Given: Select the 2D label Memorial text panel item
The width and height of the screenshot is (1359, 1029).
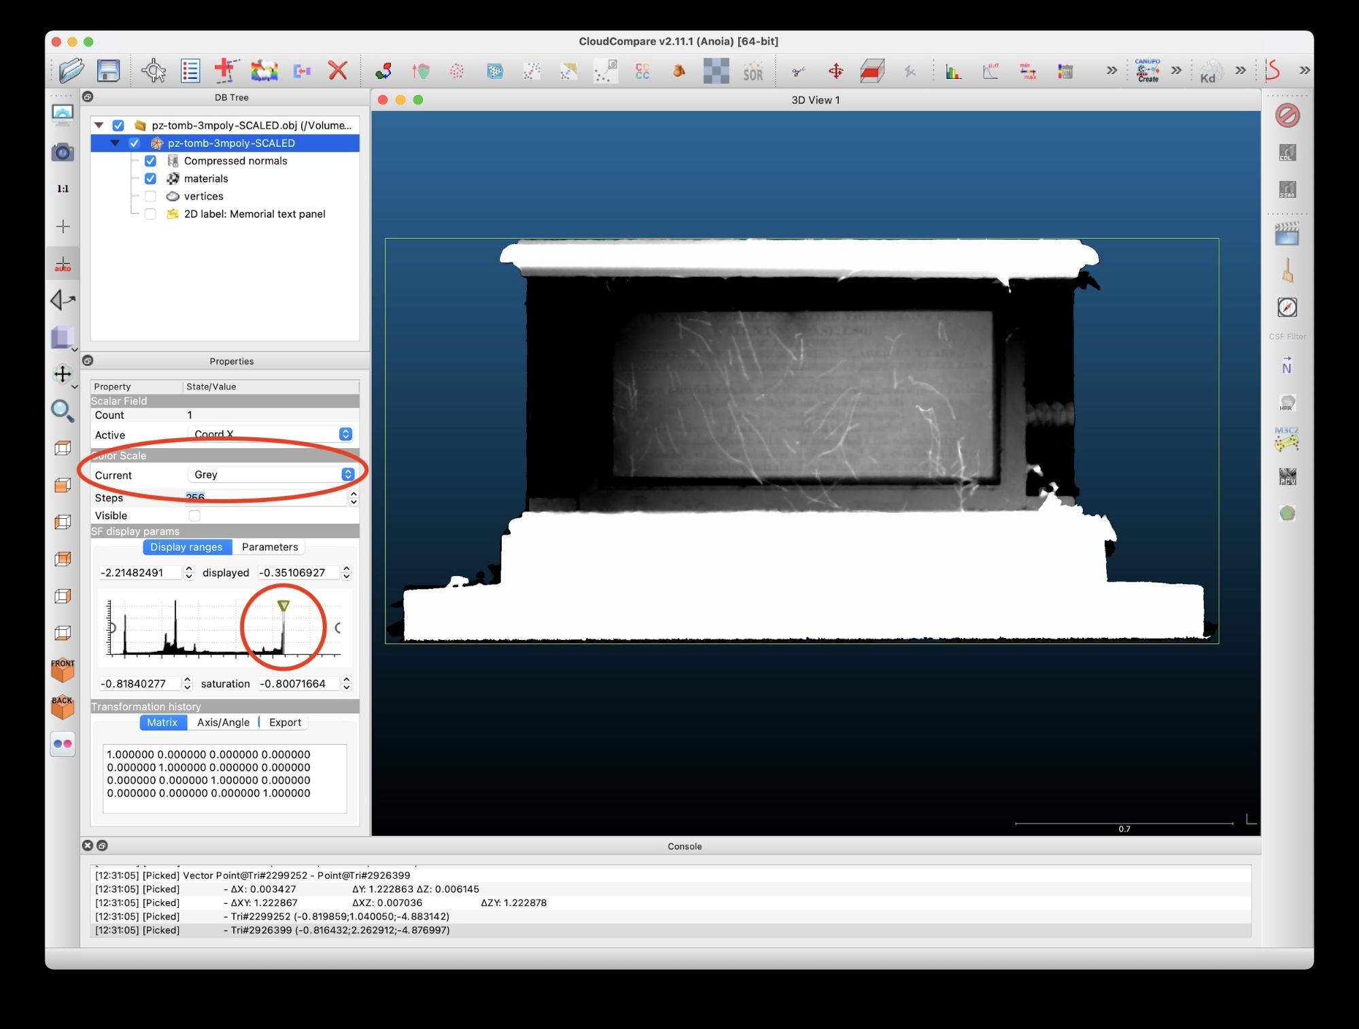Looking at the screenshot, I should click(x=254, y=214).
